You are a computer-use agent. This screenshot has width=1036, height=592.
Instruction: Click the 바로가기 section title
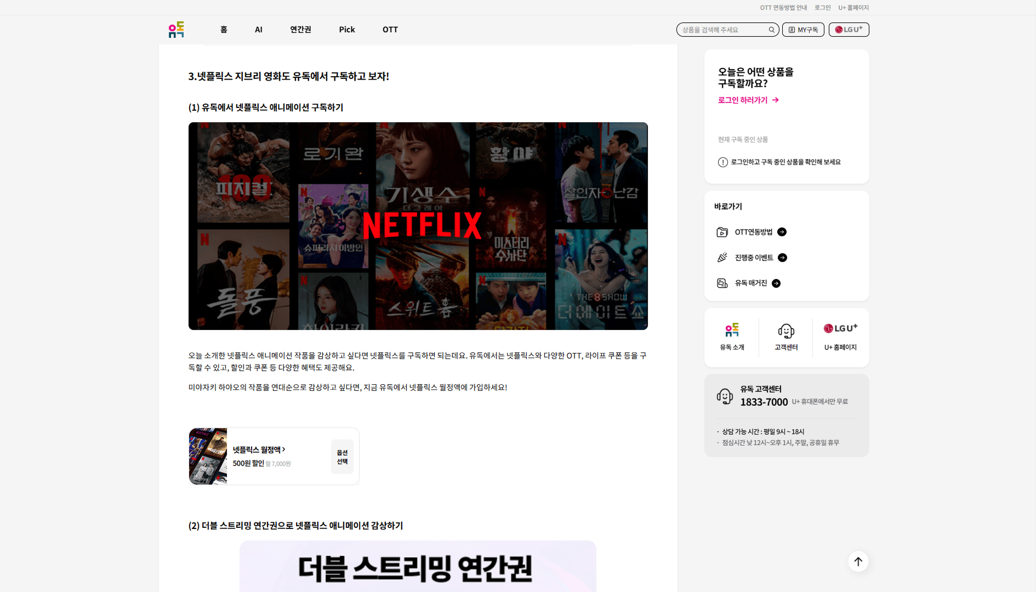728,207
